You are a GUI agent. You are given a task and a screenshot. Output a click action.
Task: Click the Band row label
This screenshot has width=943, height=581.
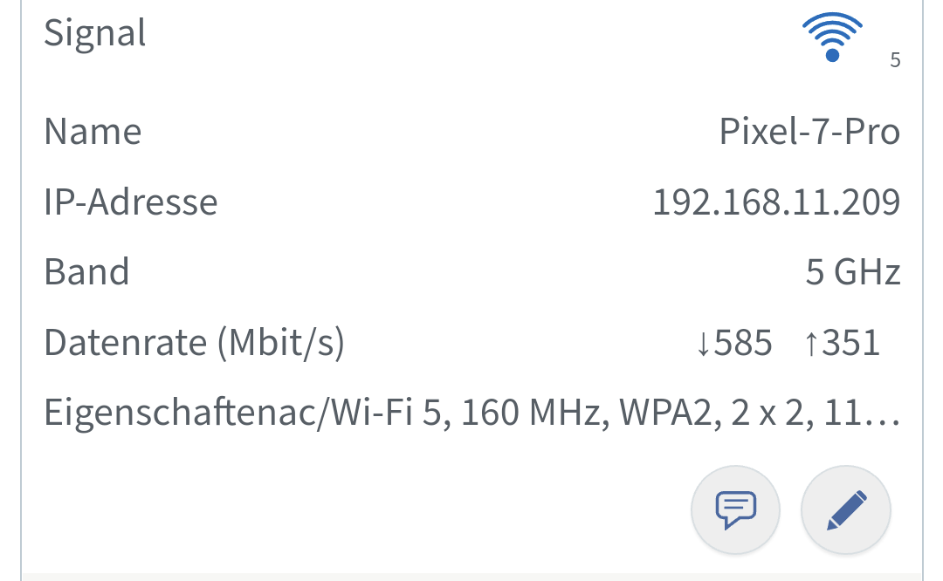pos(86,272)
